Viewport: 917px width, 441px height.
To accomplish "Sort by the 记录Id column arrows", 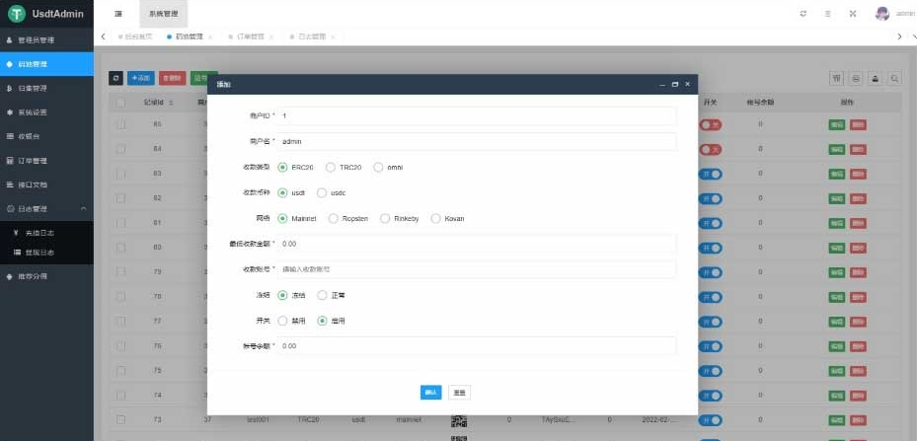I will [x=171, y=103].
